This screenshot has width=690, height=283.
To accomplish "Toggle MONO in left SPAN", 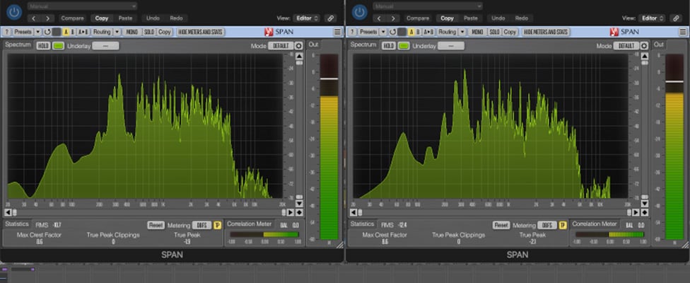I will pos(132,32).
